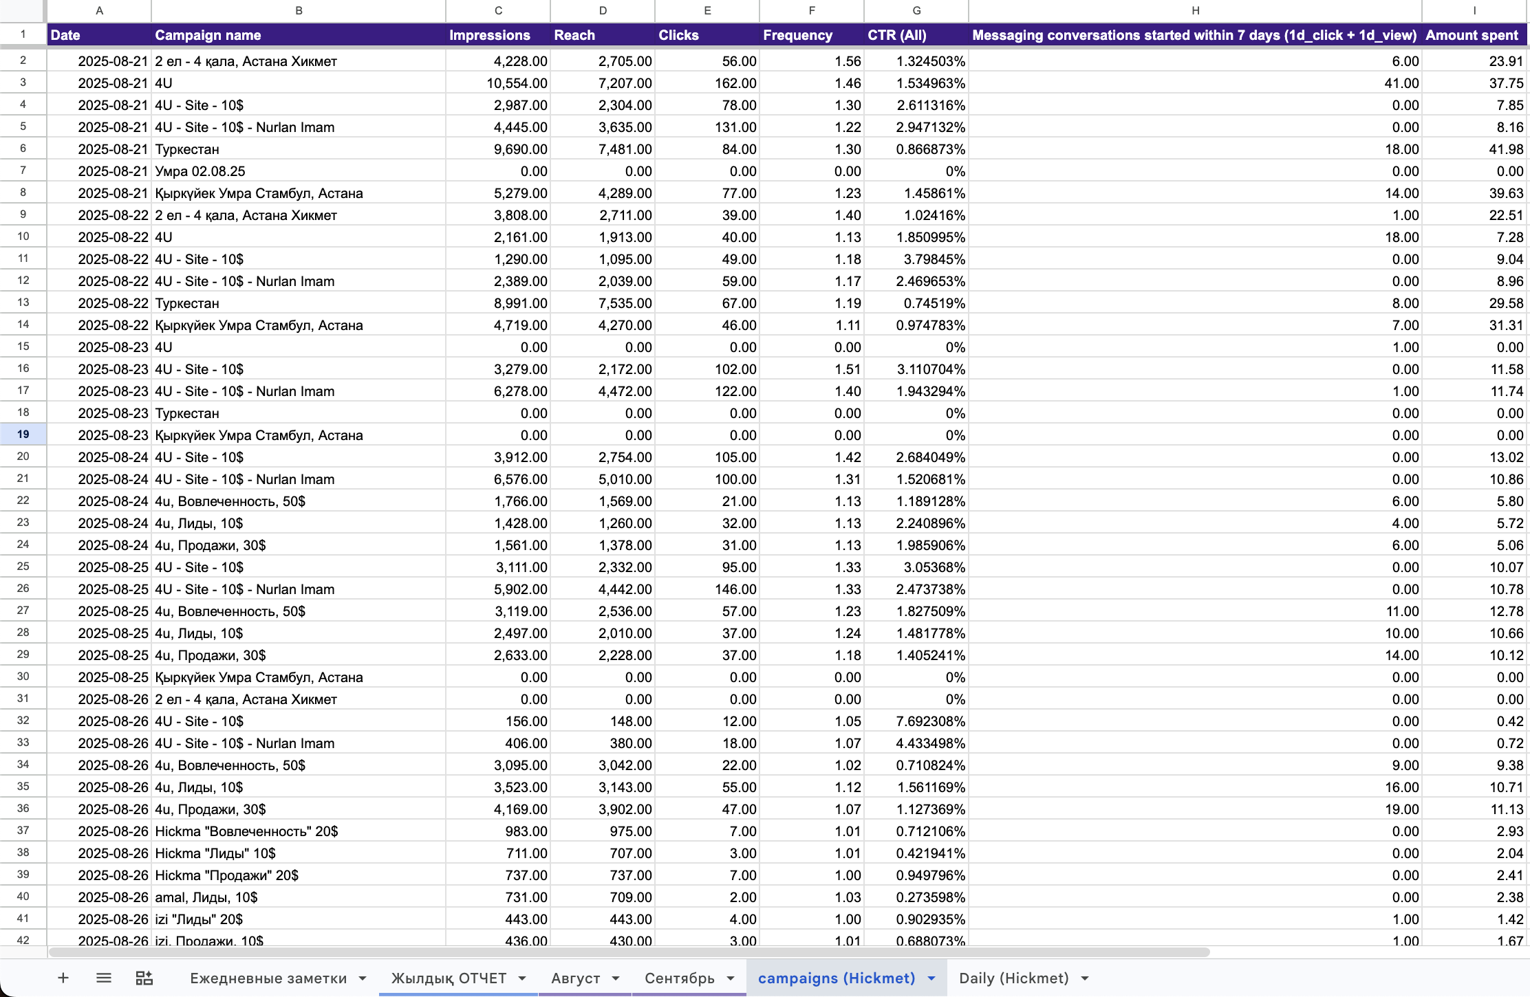Add a new sheet with plus icon
Viewport: 1530px width, 997px height.
click(x=63, y=978)
